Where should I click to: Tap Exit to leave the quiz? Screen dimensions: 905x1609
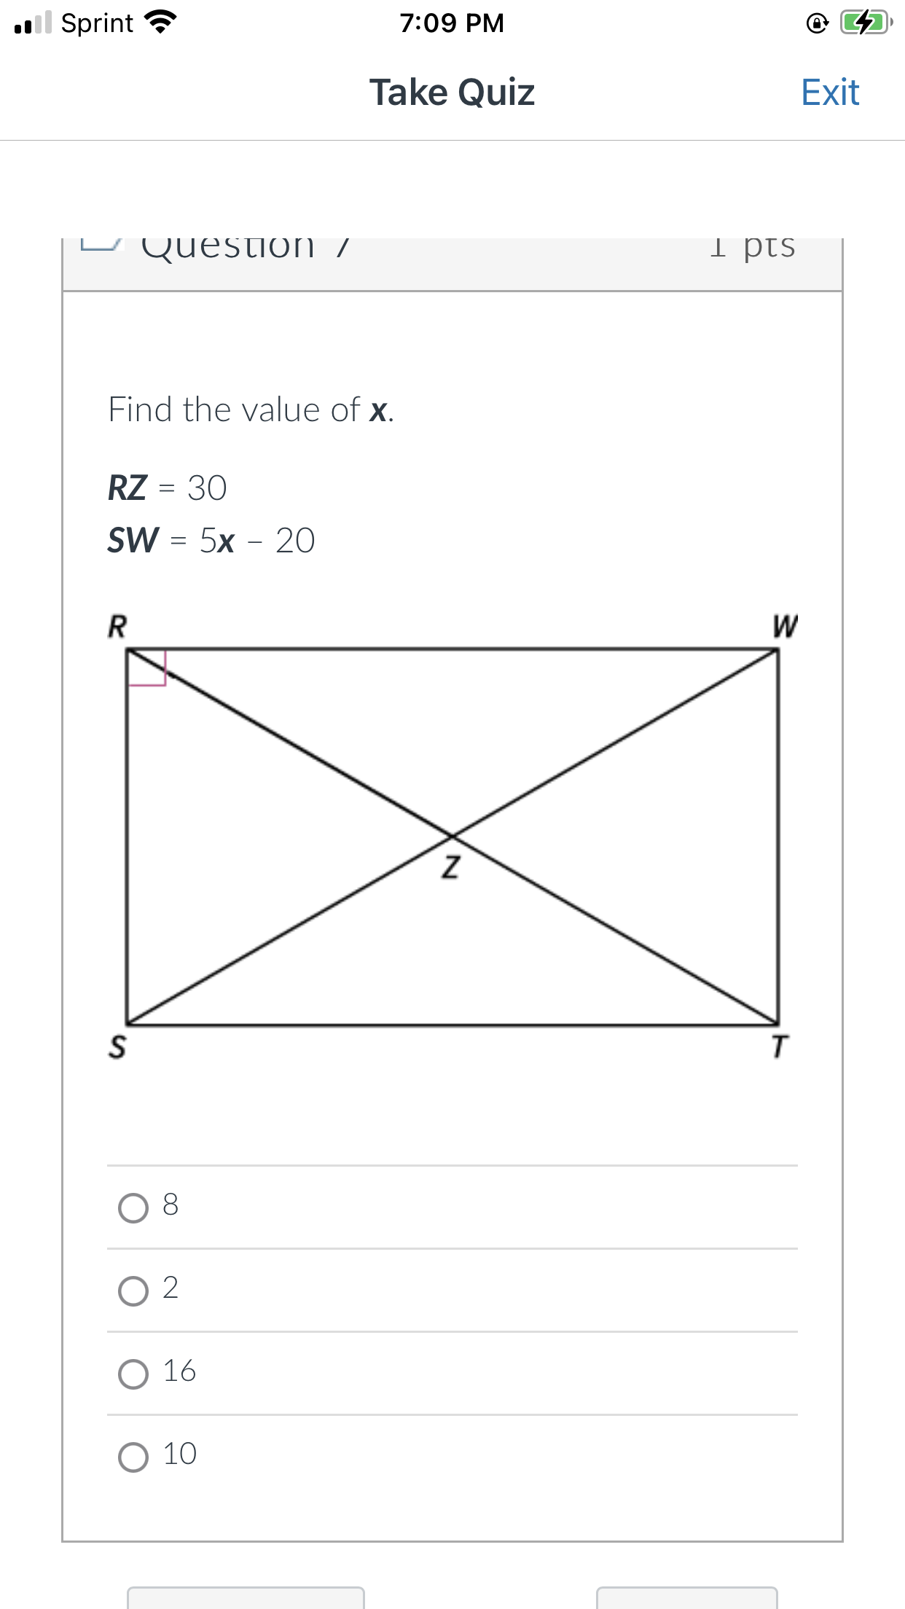829,92
